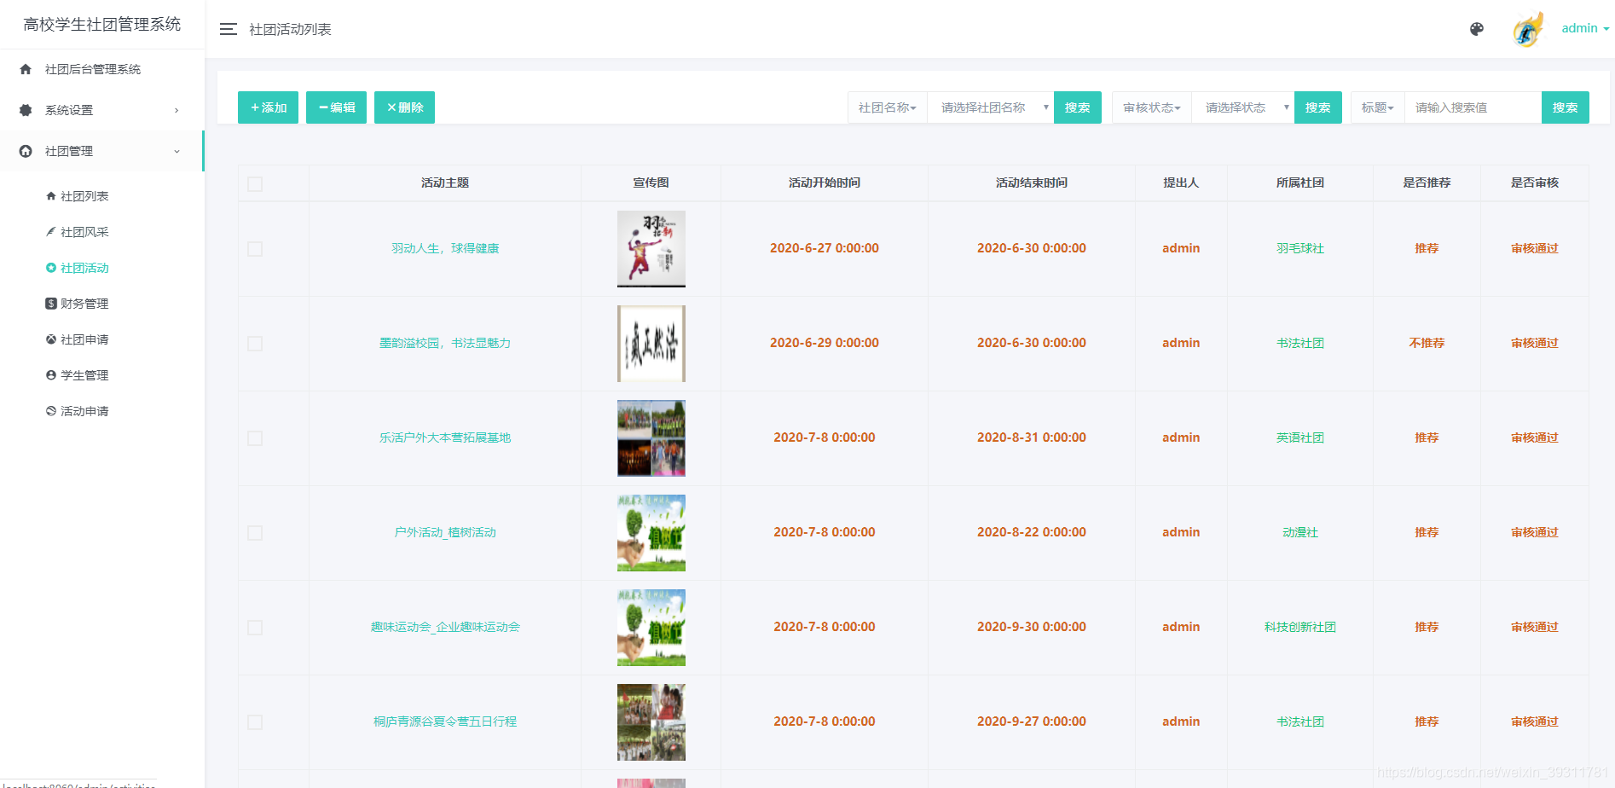The height and width of the screenshot is (788, 1615).
Task: Click the 搜索 button beside the keyword input
Action: 1566,107
